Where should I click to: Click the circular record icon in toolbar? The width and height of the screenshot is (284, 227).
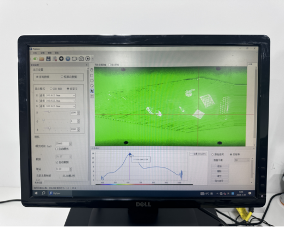pos(88,59)
